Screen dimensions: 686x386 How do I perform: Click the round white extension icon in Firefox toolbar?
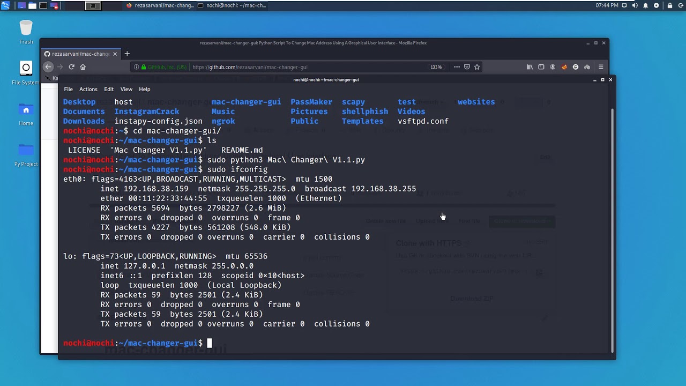[x=576, y=67]
